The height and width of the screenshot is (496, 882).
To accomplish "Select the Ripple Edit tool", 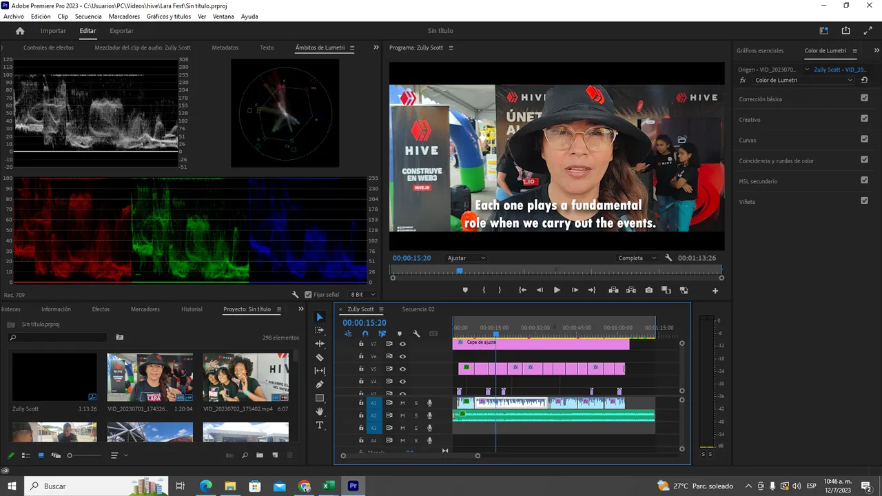I will click(x=320, y=344).
